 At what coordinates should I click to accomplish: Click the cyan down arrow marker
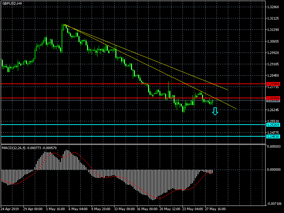(215, 111)
